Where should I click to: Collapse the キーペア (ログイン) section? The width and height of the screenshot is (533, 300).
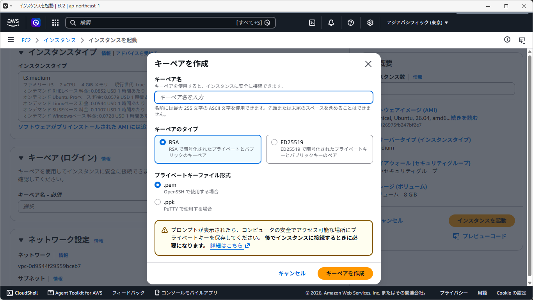(x=21, y=158)
